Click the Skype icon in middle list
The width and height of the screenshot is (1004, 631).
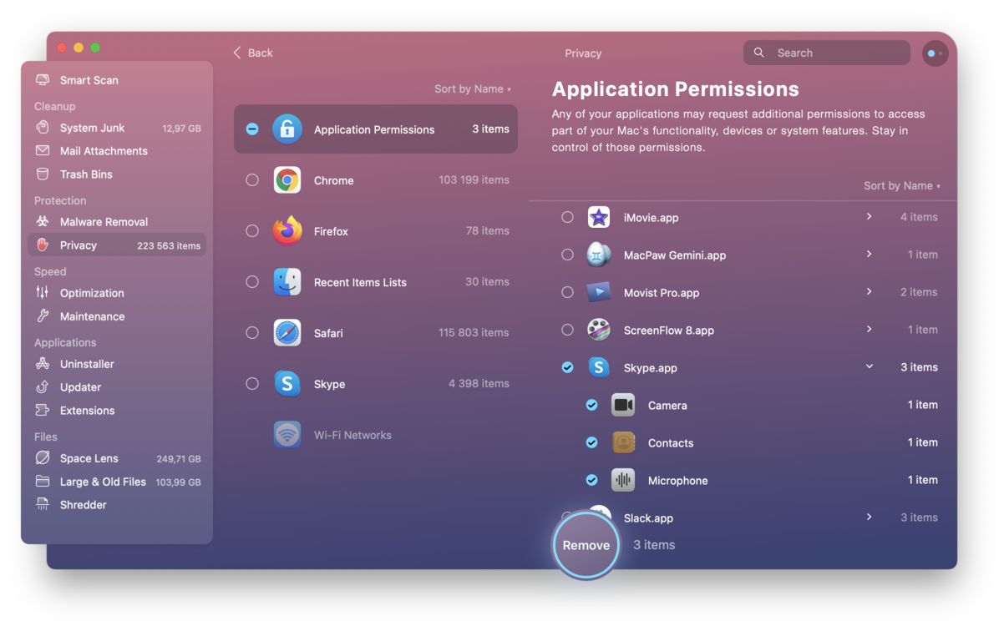287,384
